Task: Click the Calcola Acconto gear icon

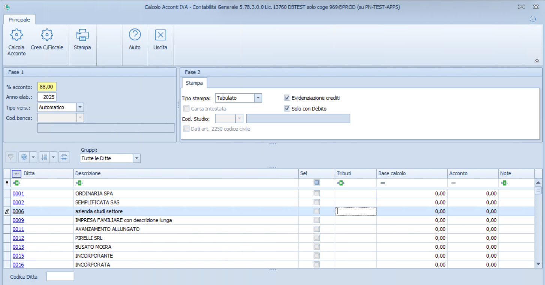Action: click(16, 35)
